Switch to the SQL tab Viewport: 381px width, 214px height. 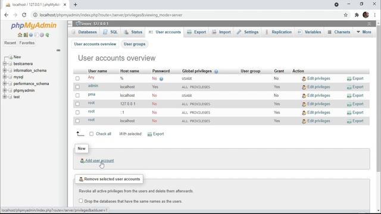[x=110, y=32]
